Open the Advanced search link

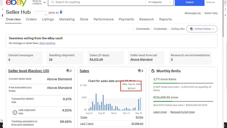click(211, 2)
